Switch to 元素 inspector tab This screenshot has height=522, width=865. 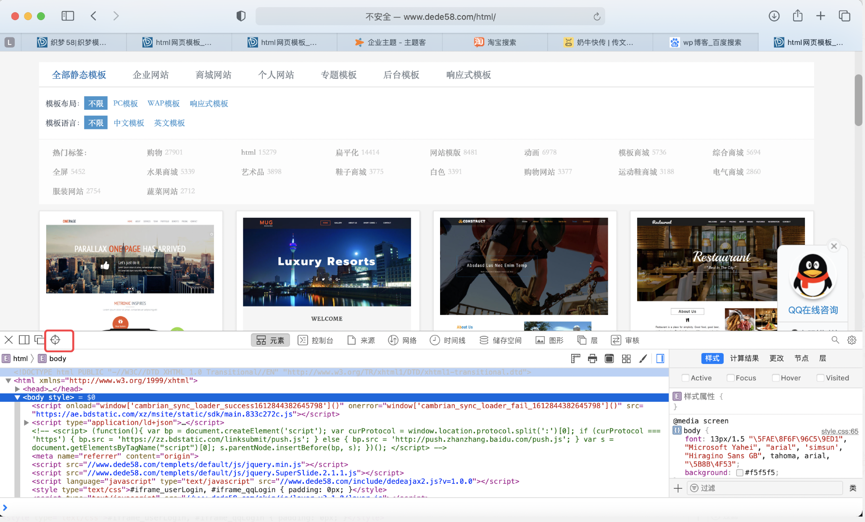coord(270,340)
